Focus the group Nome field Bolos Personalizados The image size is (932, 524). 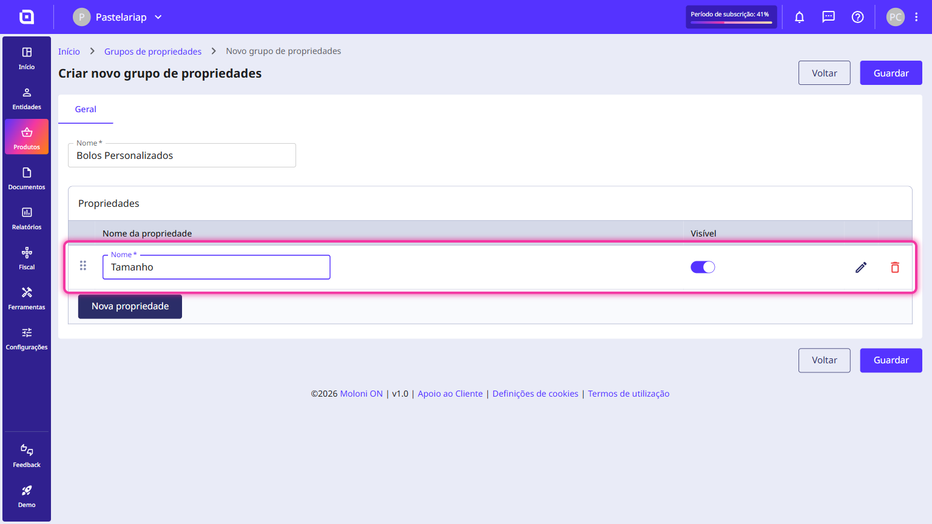click(x=182, y=155)
